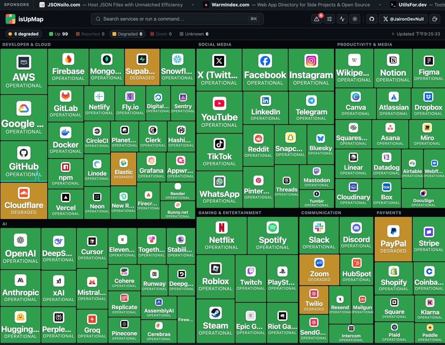This screenshot has width=445, height=345.
Task: Open the Vercel tile
Action: [x=66, y=204]
